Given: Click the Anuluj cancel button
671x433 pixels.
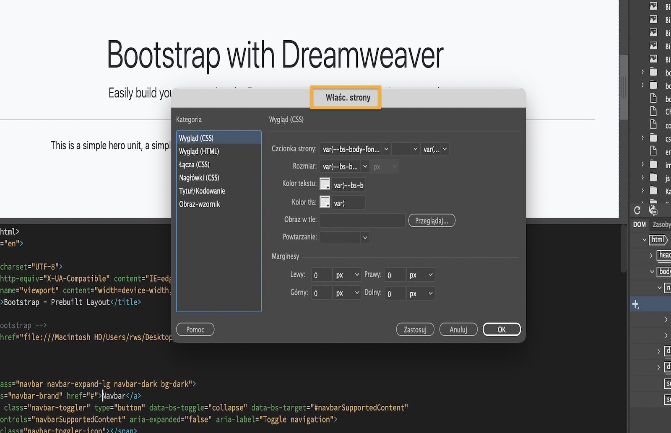Looking at the screenshot, I should point(458,329).
